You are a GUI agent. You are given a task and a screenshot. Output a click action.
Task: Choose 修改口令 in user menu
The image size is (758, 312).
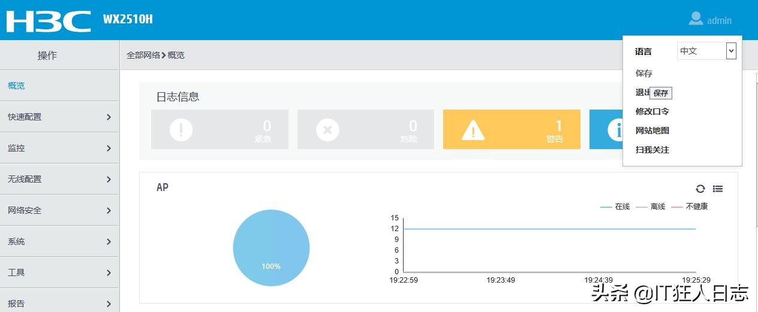click(652, 111)
